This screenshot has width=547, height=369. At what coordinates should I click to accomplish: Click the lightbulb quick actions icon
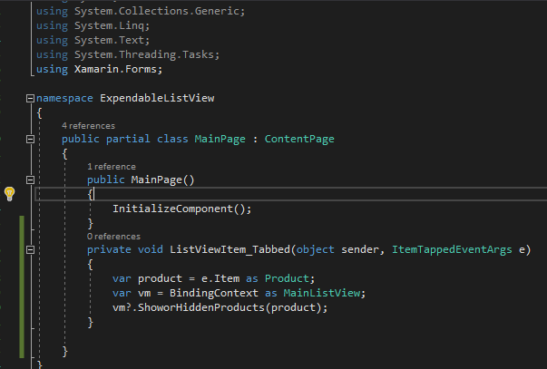tap(10, 193)
